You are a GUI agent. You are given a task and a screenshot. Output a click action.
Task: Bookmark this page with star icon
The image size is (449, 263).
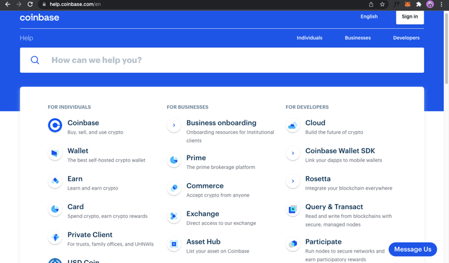pos(383,4)
